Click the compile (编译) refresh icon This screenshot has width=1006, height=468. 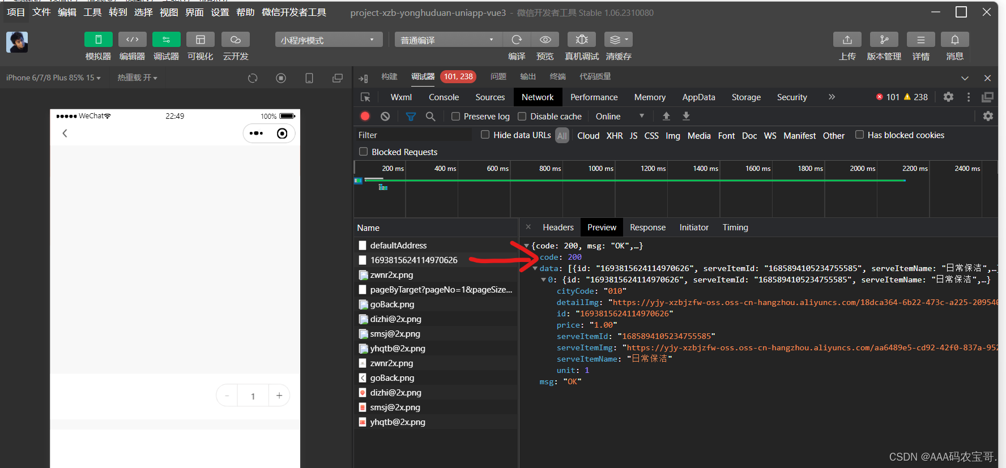pos(517,40)
